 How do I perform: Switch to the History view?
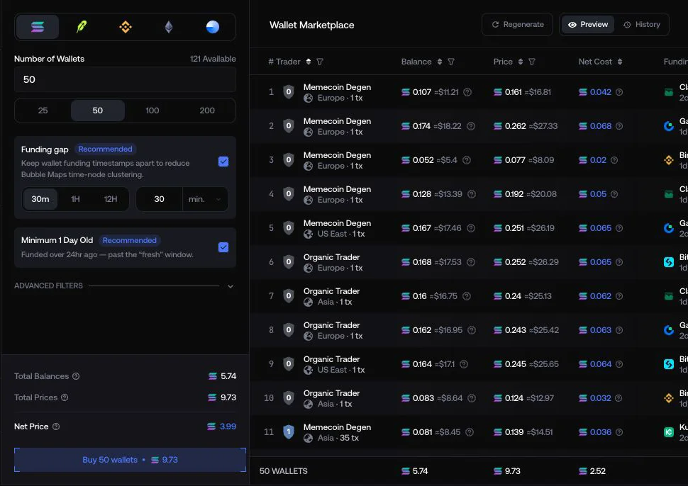(x=642, y=25)
